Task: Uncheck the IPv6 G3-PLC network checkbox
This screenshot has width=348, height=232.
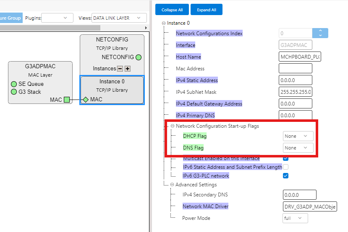Action: [x=286, y=176]
